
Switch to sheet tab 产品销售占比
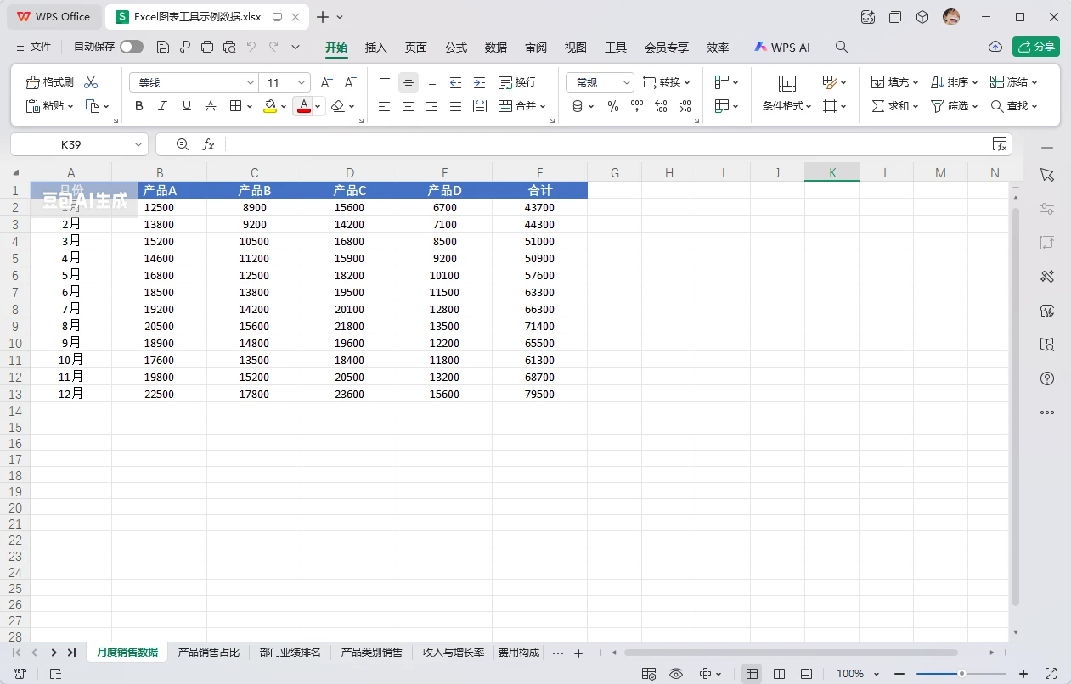click(x=208, y=653)
